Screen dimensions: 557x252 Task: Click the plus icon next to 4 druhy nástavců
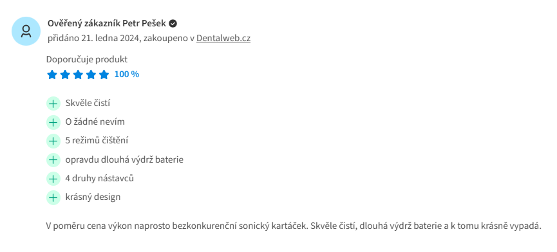click(x=53, y=179)
